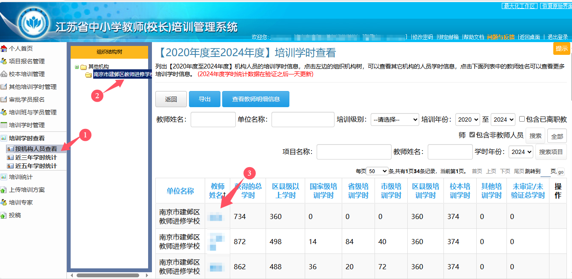The height and width of the screenshot is (279, 572).
Task: Focus the first 教师姓名 input field
Action: point(213,120)
